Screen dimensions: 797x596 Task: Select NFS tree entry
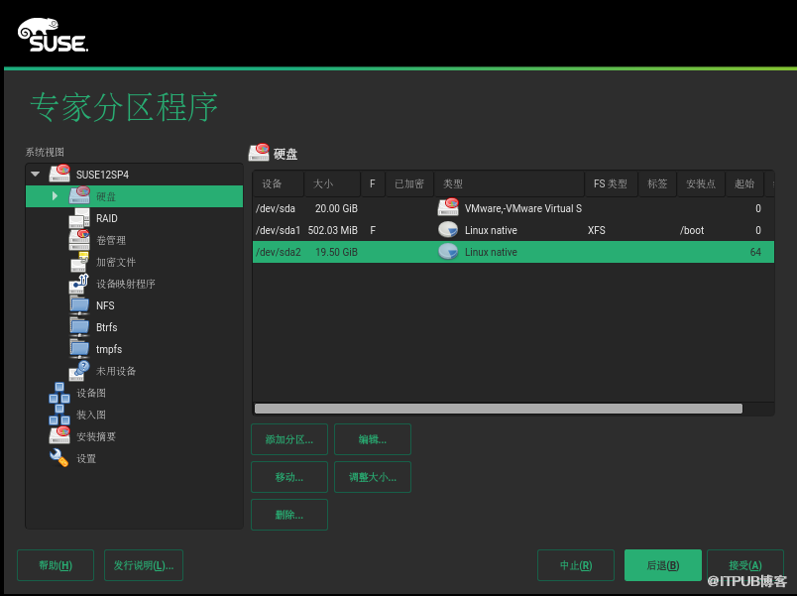click(105, 305)
